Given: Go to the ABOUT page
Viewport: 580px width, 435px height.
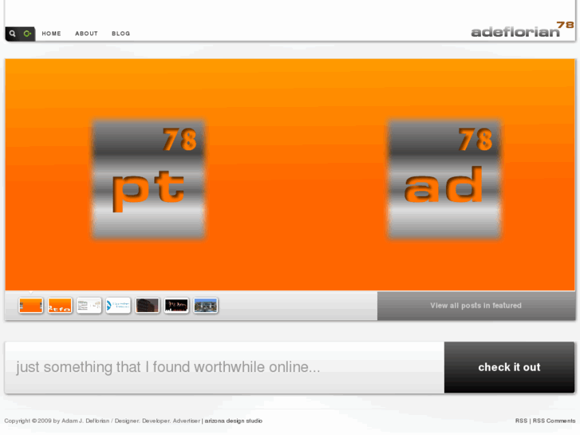Looking at the screenshot, I should pyautogui.click(x=86, y=34).
